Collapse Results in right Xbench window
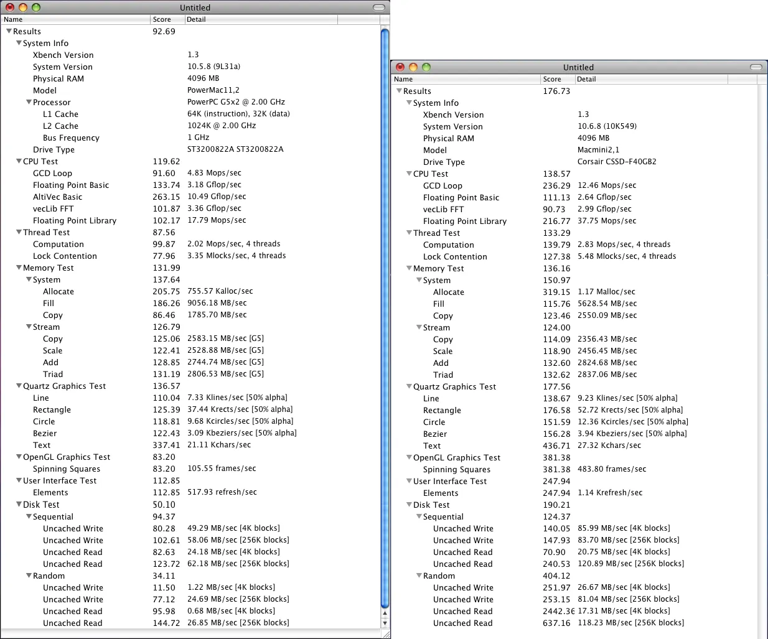Screen dimensions: 768x639 [x=400, y=91]
